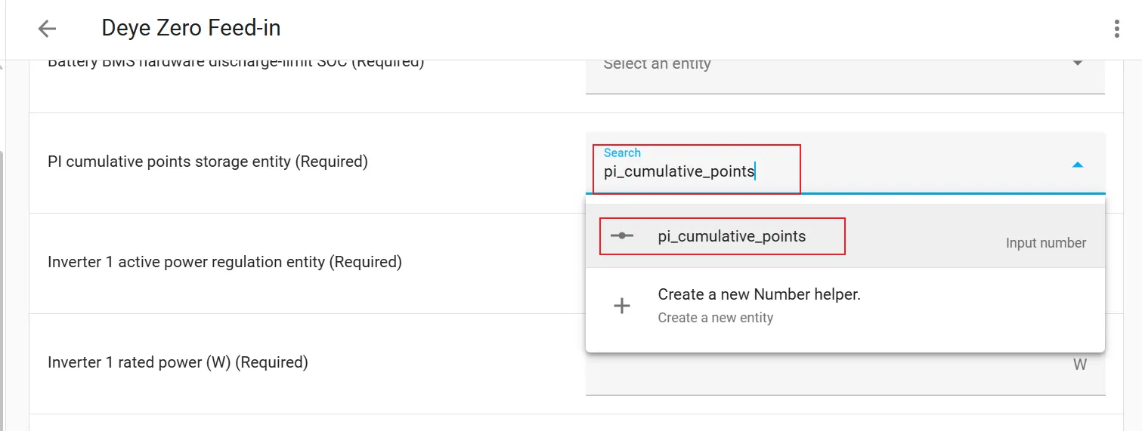This screenshot has width=1142, height=431.
Task: Click the 'Input number' type tag
Action: [x=1045, y=243]
